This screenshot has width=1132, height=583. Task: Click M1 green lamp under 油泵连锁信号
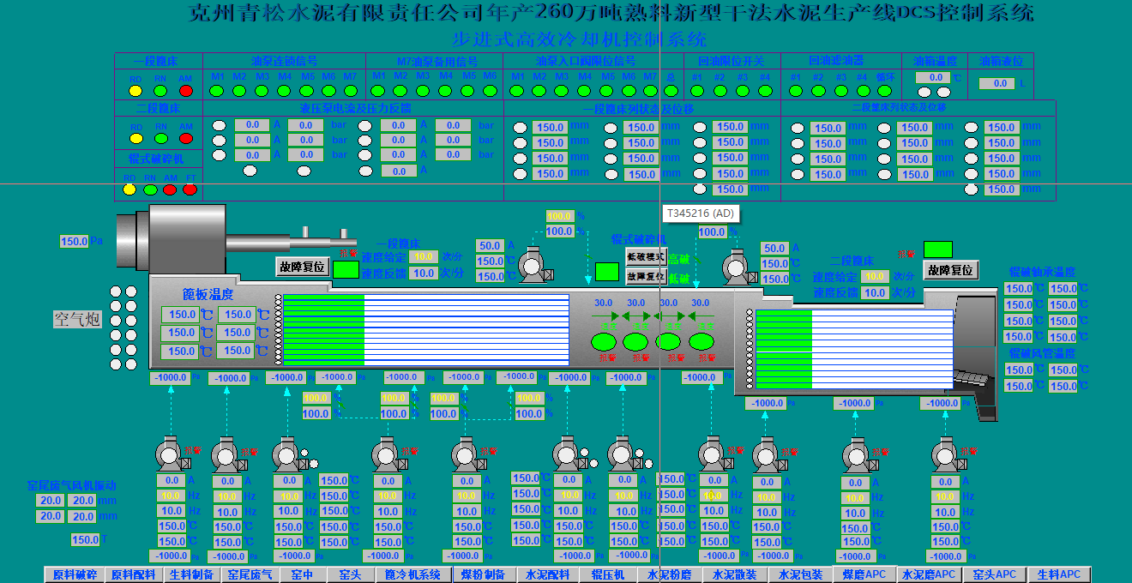click(217, 90)
